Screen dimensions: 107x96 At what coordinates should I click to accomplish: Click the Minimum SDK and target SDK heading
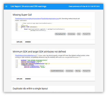click(x=39, y=52)
